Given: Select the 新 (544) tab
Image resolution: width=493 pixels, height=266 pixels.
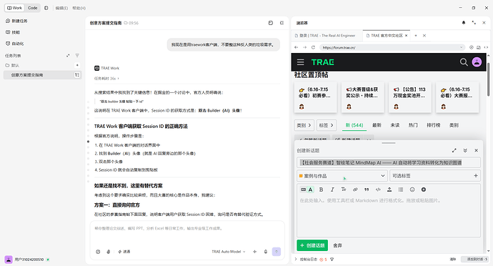Looking at the screenshot, I should tap(354, 125).
